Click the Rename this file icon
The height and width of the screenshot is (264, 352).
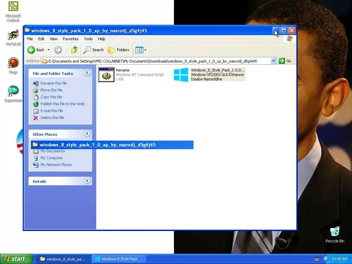coord(36,83)
